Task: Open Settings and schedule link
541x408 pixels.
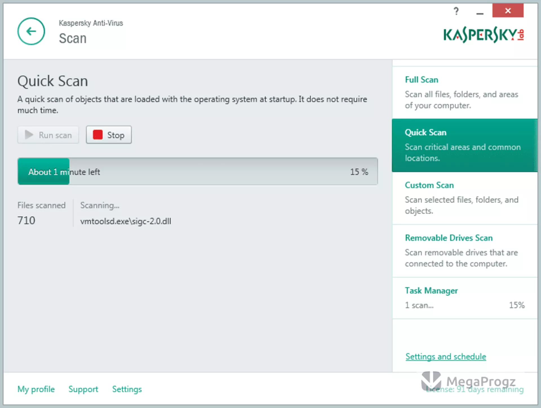Action: pyautogui.click(x=446, y=357)
